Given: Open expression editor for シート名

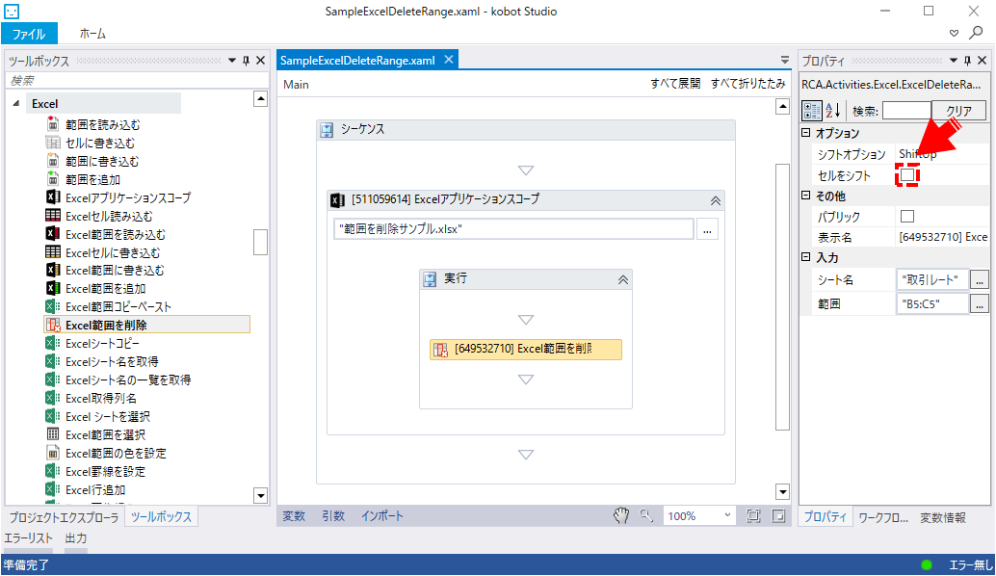Looking at the screenshot, I should [x=980, y=279].
